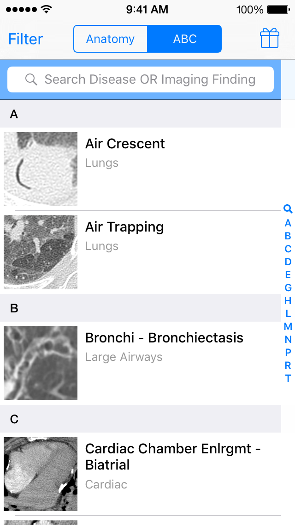Image resolution: width=295 pixels, height=525 pixels.
Task: Focus the Search Disease OR Imaging Finding field
Action: 149,79
